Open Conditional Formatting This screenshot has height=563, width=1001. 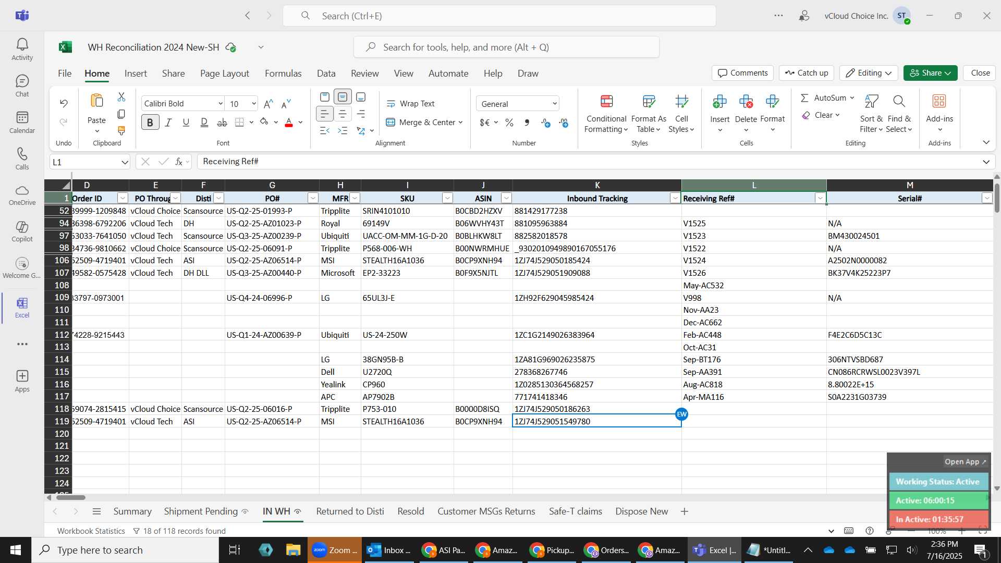(x=606, y=114)
